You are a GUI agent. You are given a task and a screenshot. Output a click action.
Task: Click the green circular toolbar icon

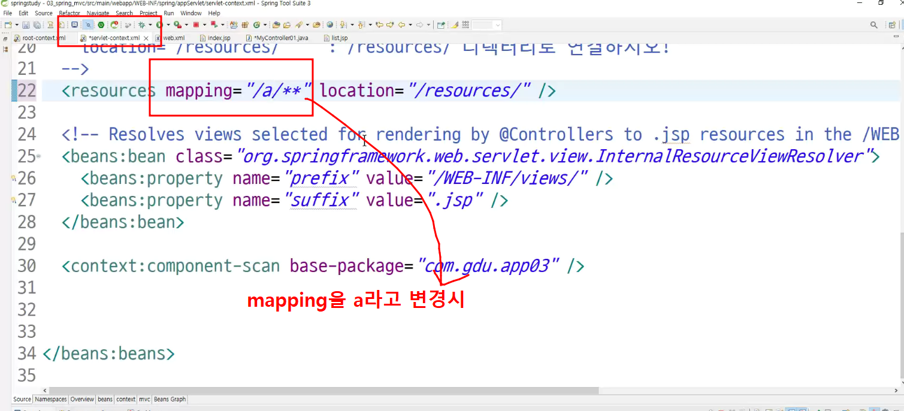[x=101, y=25]
